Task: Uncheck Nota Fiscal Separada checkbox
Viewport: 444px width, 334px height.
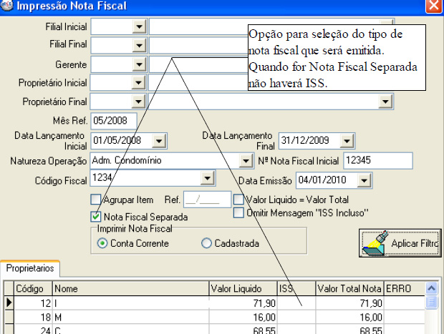Action: point(96,217)
